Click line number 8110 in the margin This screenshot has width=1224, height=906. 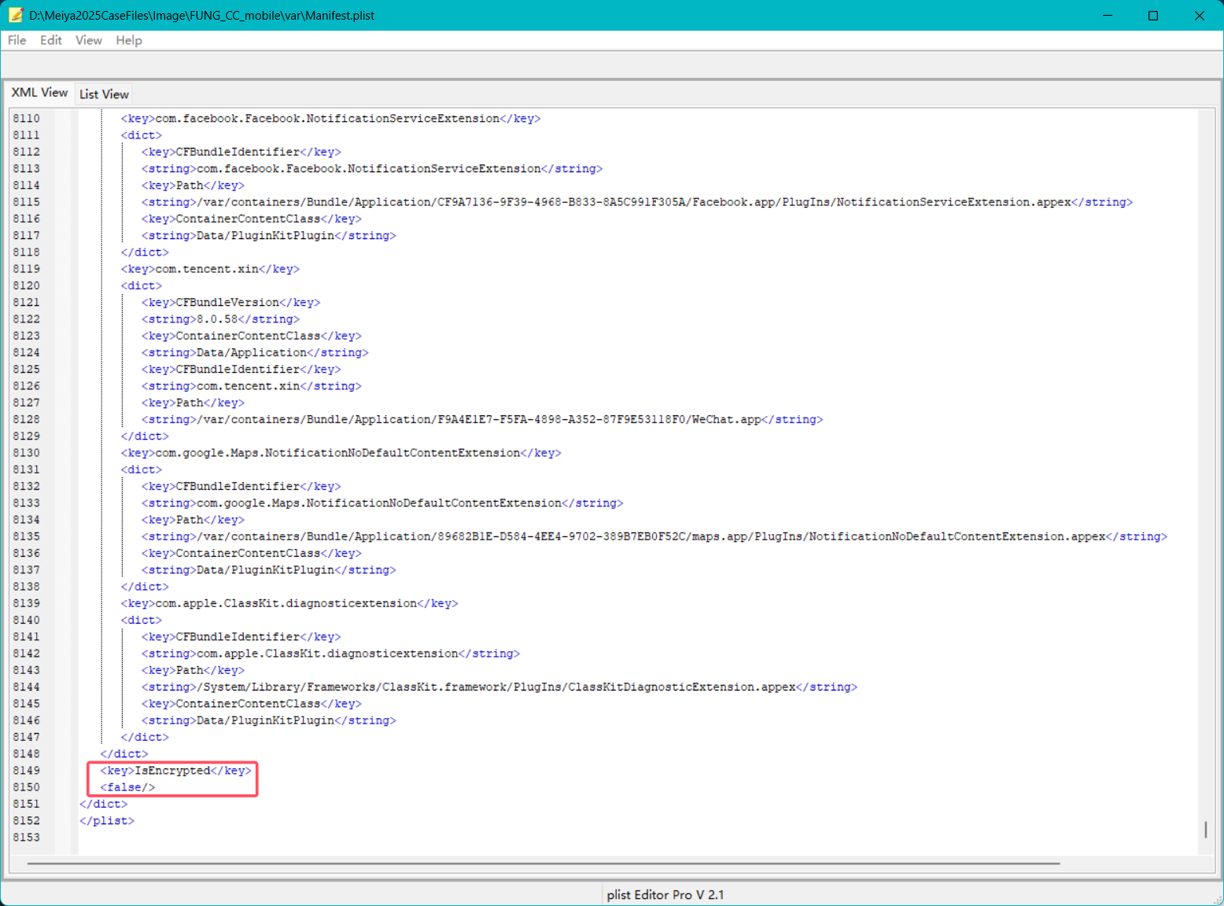[x=26, y=119]
